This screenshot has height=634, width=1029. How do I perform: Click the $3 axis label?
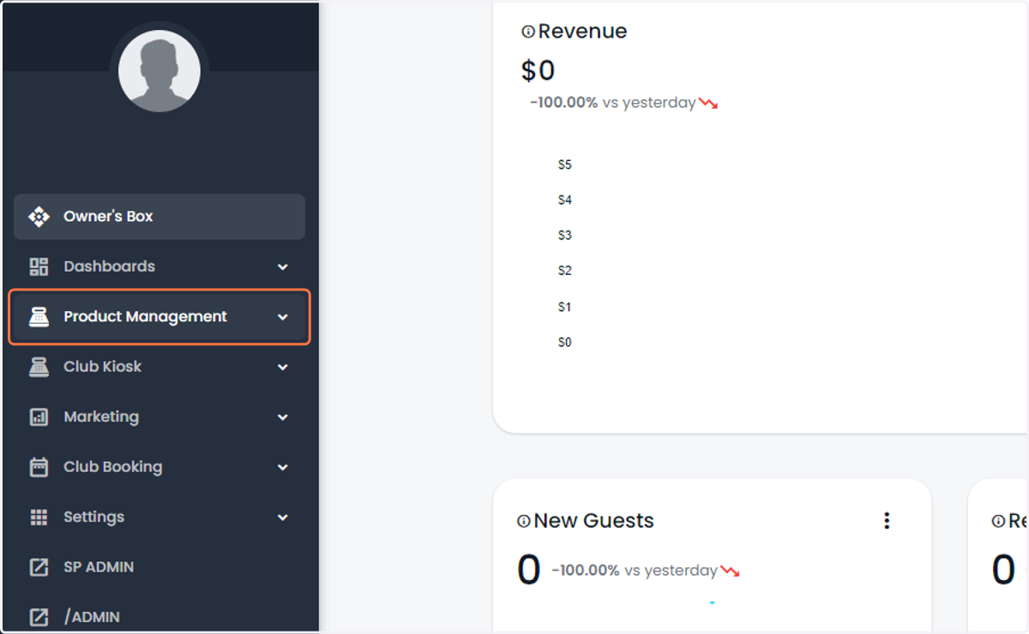pos(564,236)
